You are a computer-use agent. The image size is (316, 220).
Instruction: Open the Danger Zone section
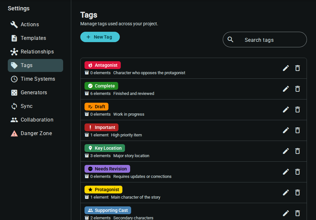(35, 133)
